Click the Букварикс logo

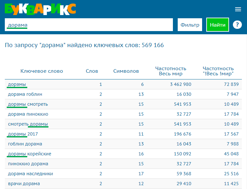[x=40, y=9]
